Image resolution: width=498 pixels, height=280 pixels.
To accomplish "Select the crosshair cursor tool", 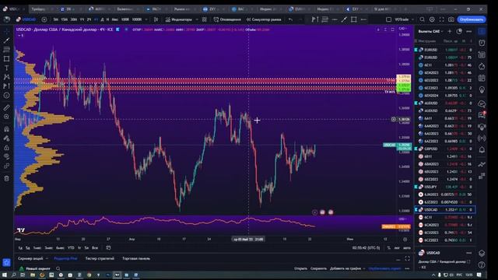I will coord(6,31).
